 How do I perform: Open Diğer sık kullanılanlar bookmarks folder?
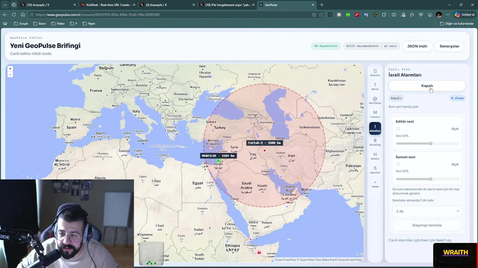tap(457, 23)
